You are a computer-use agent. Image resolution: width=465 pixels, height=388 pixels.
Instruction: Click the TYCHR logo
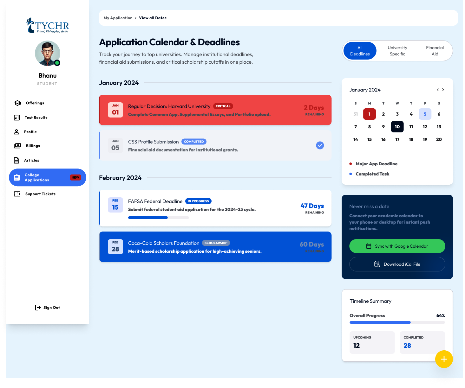tap(48, 25)
